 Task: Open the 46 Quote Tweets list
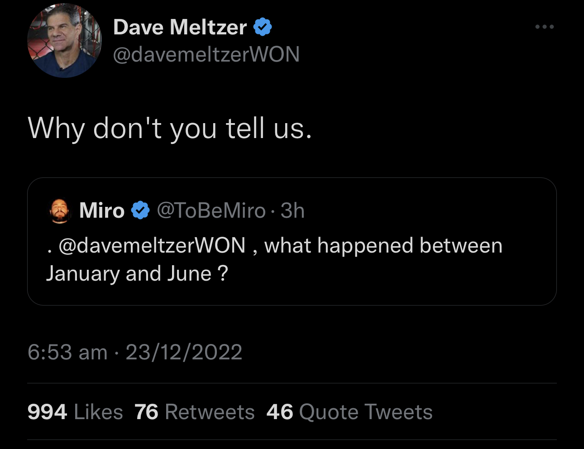tap(349, 412)
